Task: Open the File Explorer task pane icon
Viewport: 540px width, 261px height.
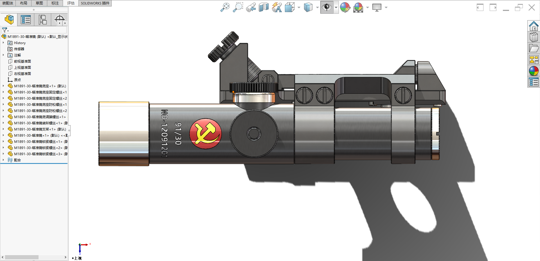Action: [x=534, y=48]
